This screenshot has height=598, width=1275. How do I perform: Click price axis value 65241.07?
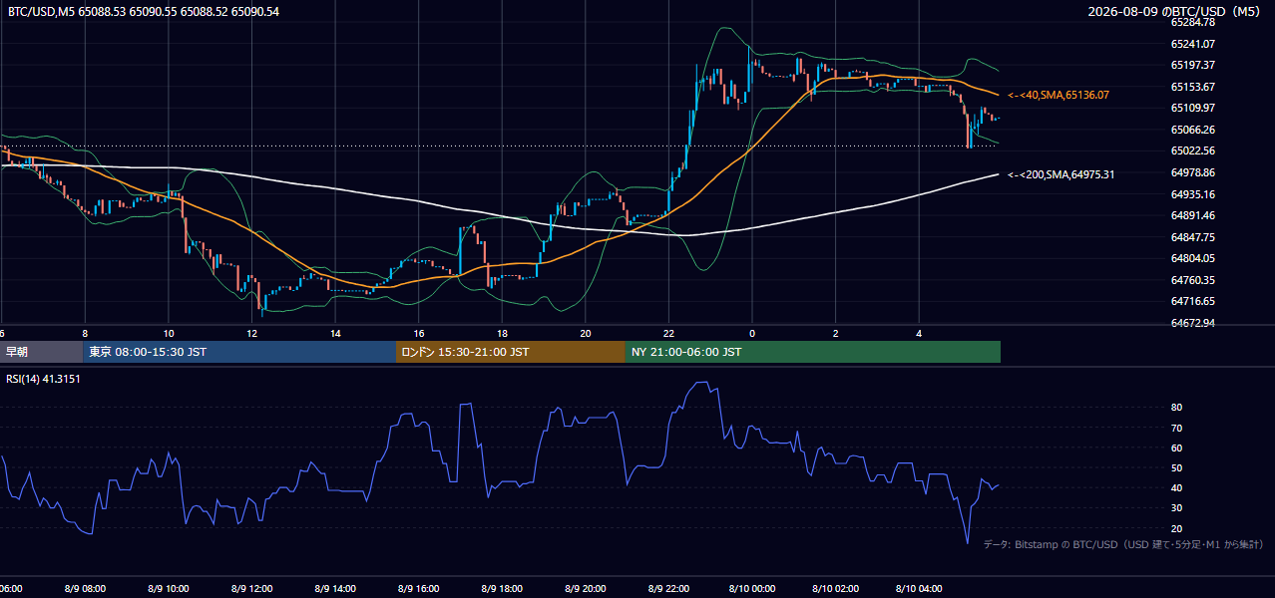click(x=1193, y=44)
